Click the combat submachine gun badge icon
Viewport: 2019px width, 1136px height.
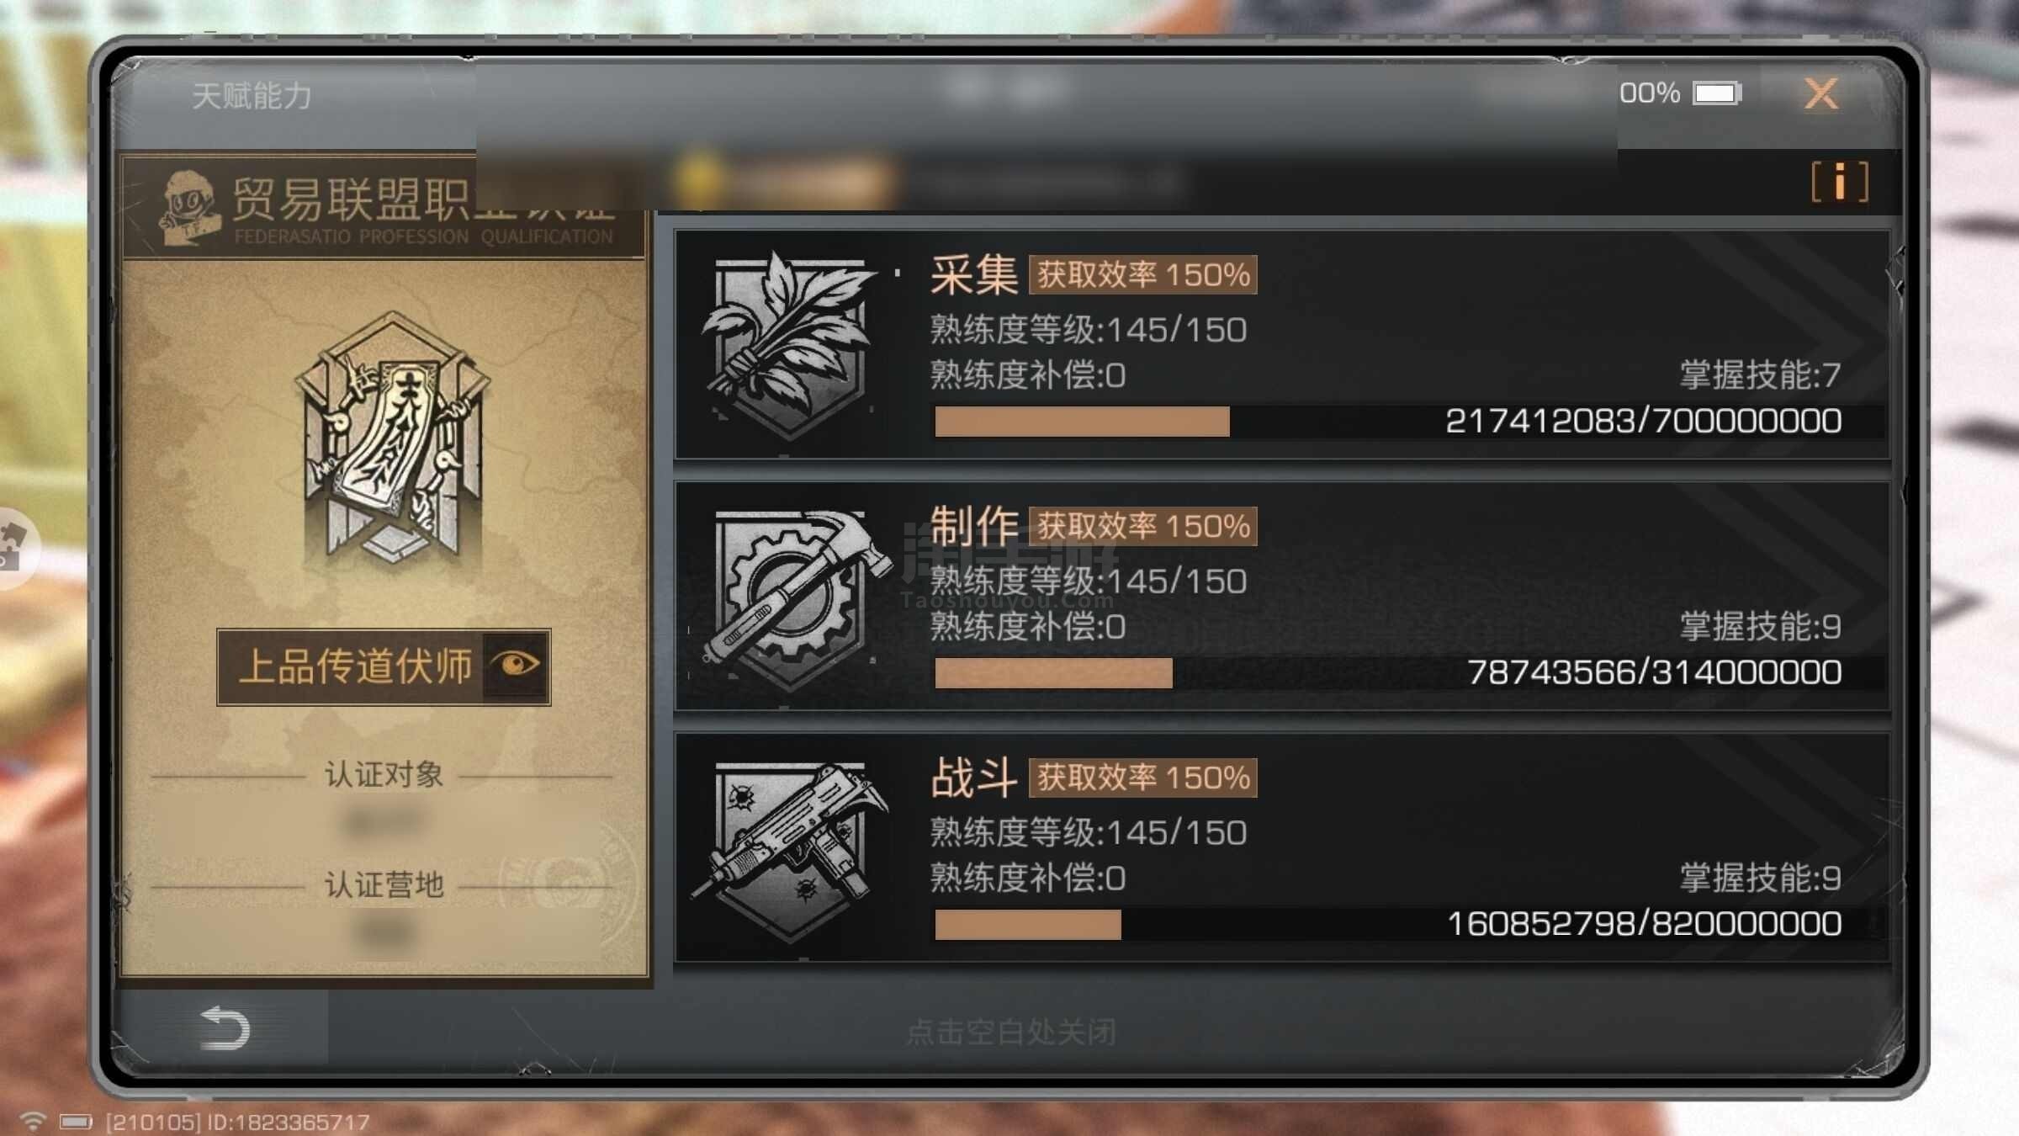pos(789,850)
